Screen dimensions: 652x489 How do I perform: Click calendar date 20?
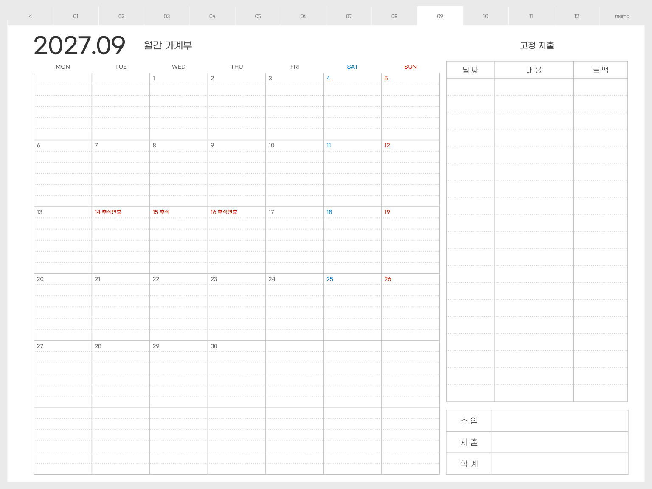[40, 279]
